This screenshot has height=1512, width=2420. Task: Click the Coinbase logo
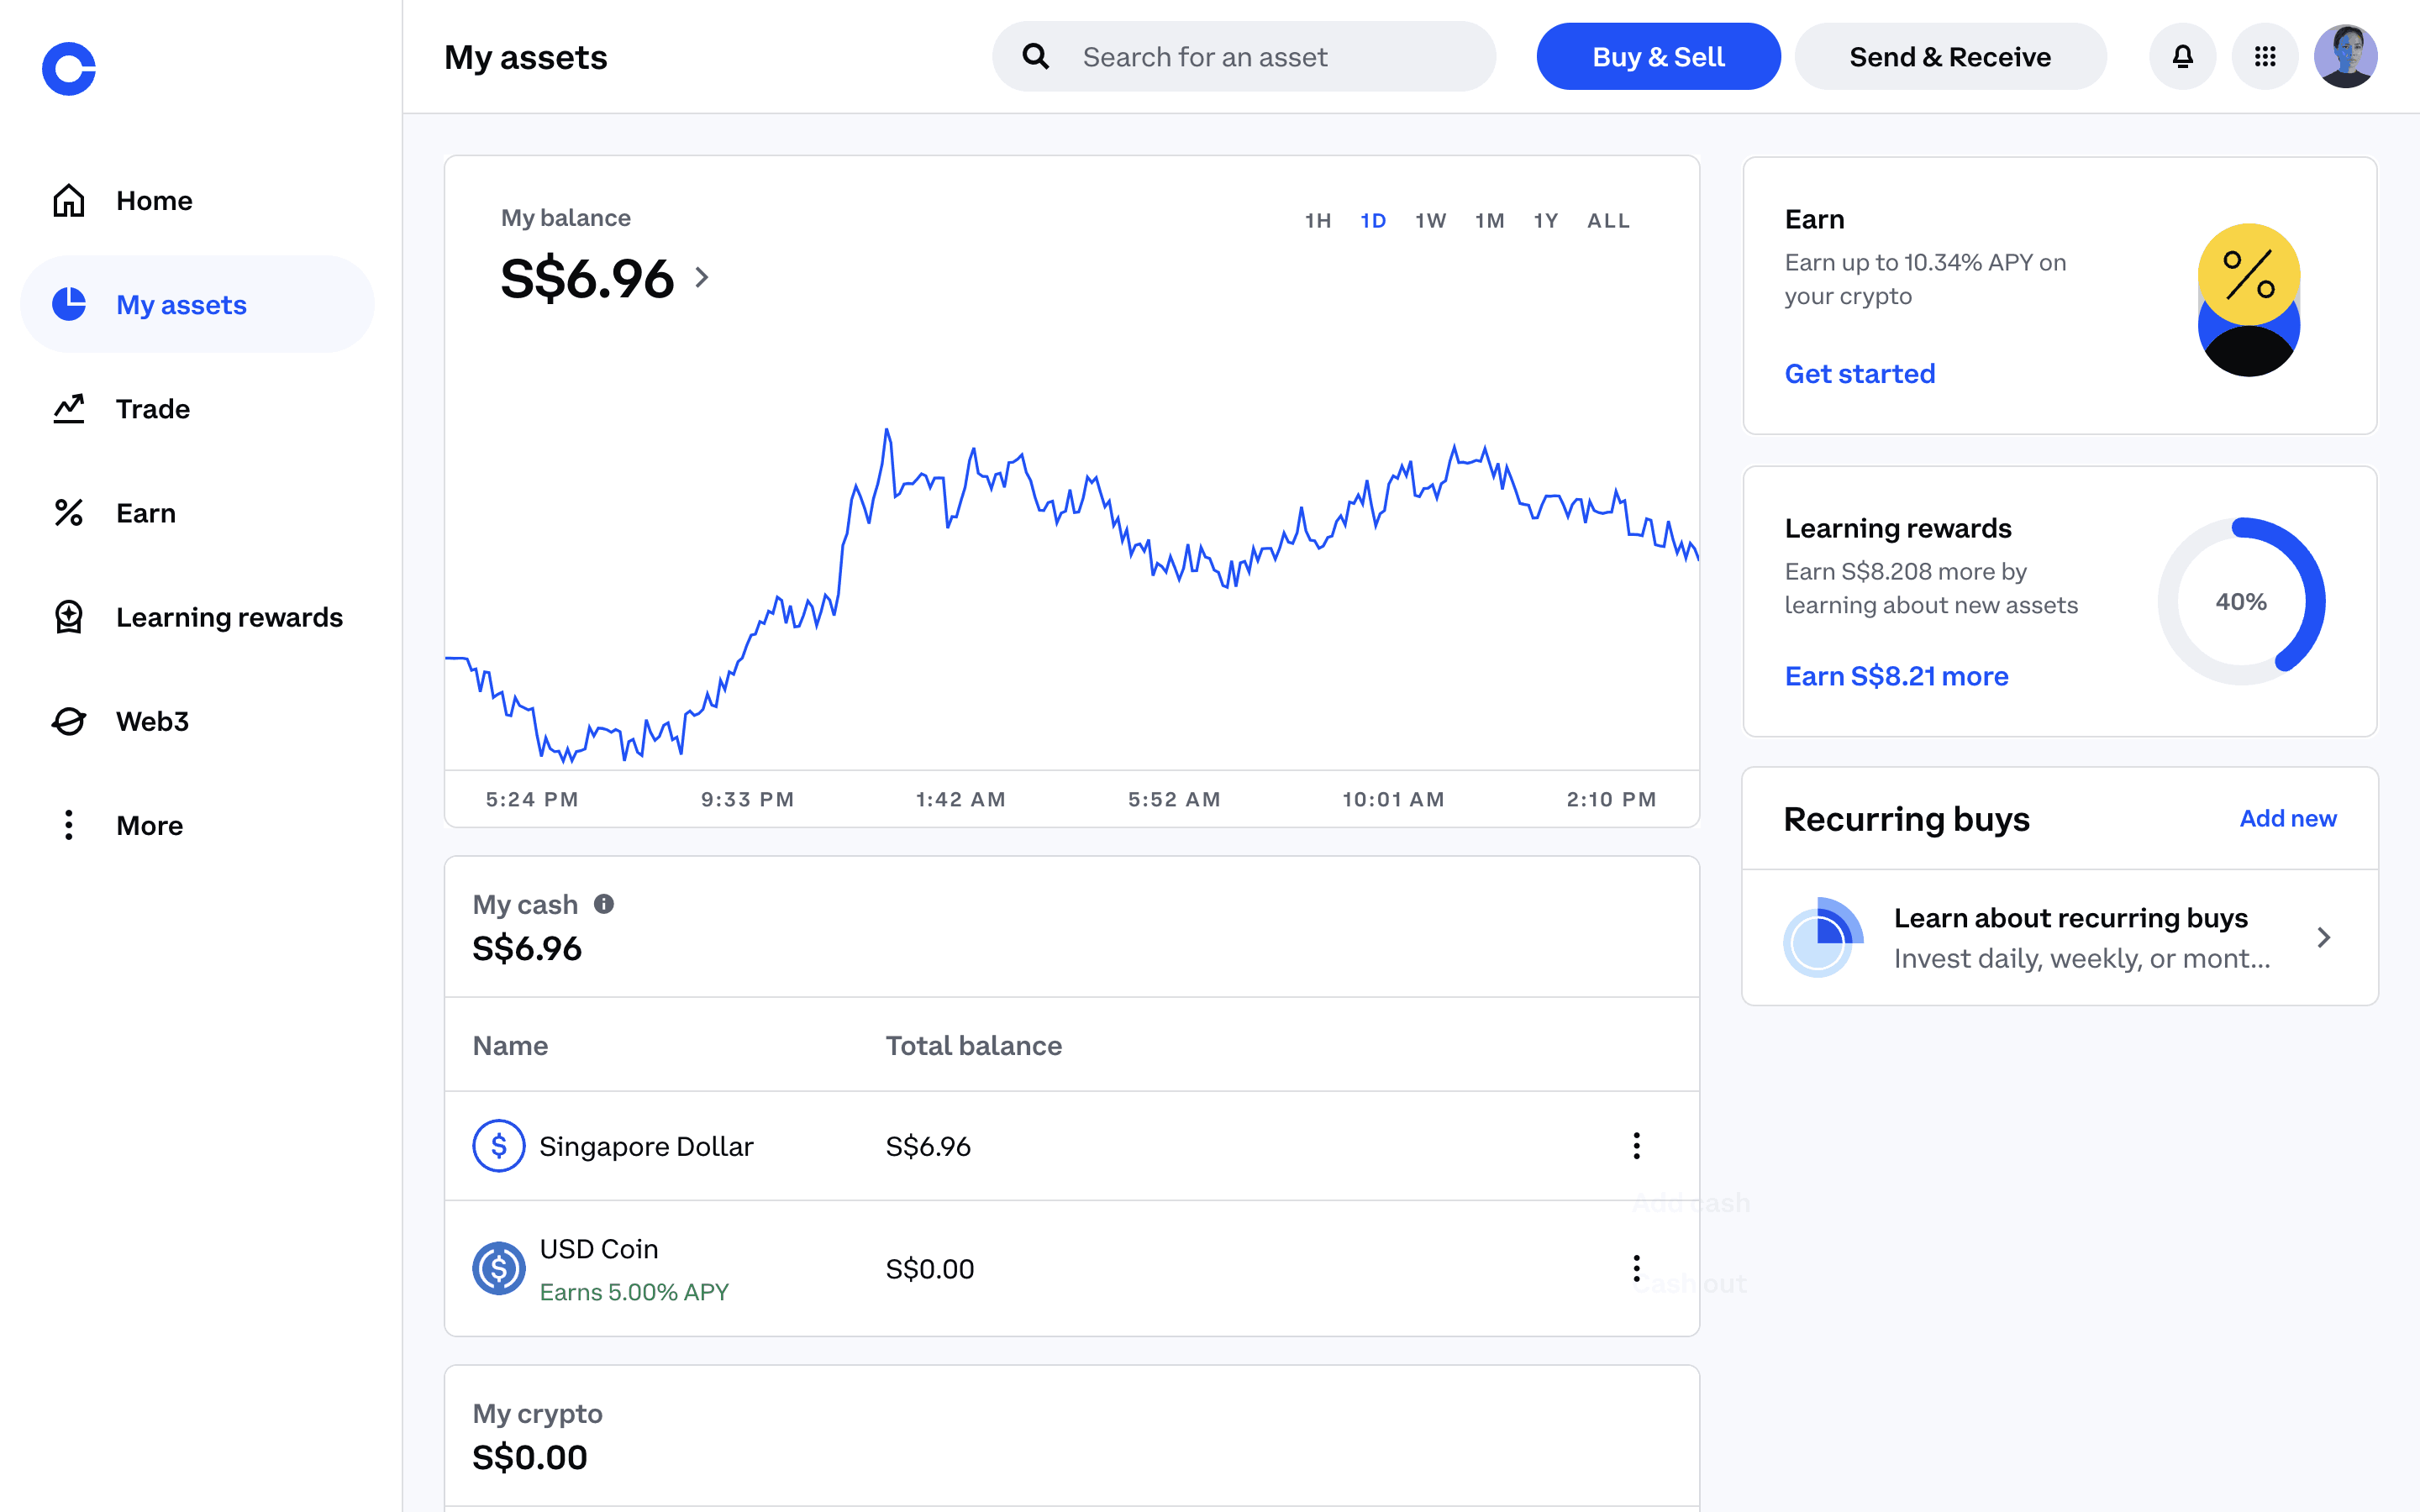click(x=69, y=69)
